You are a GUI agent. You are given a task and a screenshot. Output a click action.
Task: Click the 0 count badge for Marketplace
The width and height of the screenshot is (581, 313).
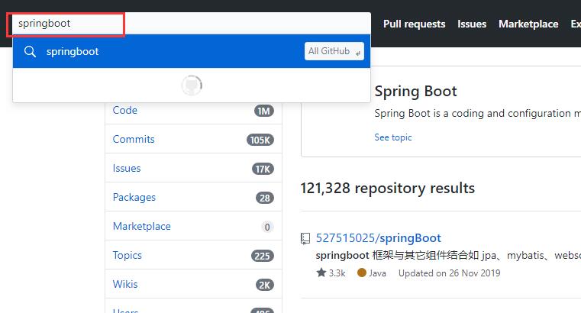pos(267,227)
